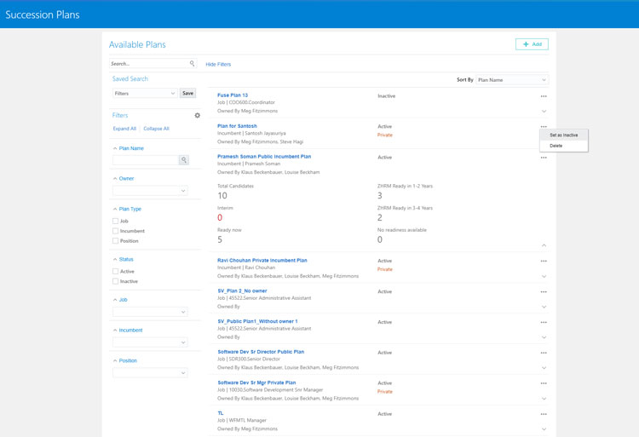Screen dimensions: 639x437
Task: Open the saved search Filters dropdown
Action: point(145,94)
